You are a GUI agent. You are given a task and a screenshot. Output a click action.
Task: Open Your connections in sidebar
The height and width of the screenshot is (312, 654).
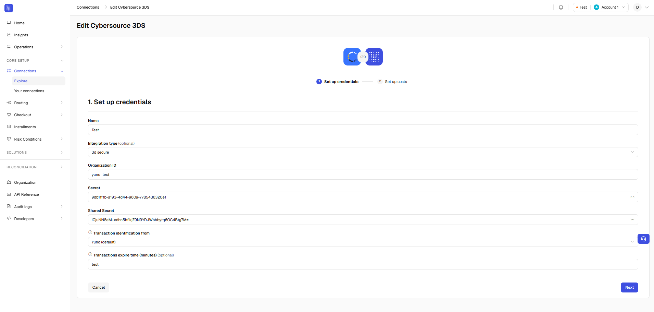click(x=29, y=91)
